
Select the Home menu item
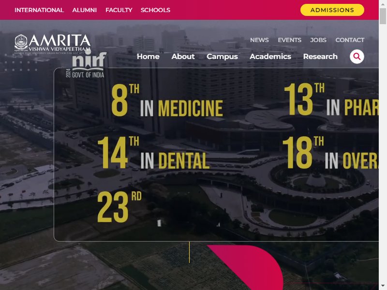[x=148, y=57]
